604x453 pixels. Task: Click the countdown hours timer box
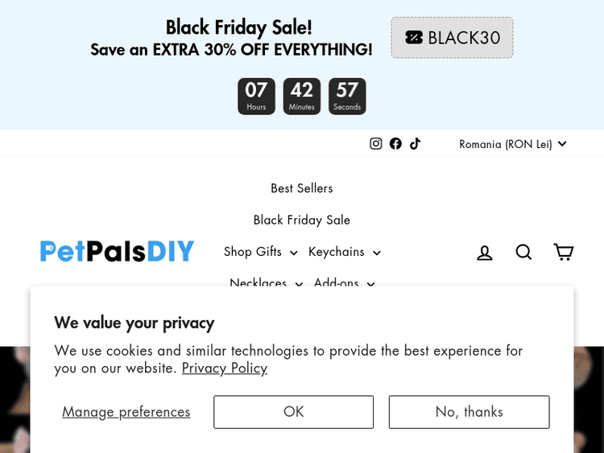[256, 97]
